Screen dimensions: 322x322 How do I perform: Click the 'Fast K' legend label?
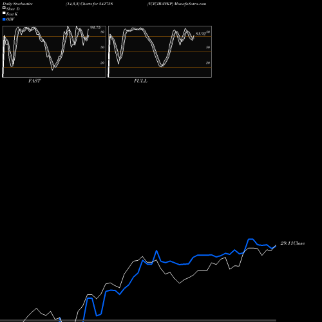(12, 14)
